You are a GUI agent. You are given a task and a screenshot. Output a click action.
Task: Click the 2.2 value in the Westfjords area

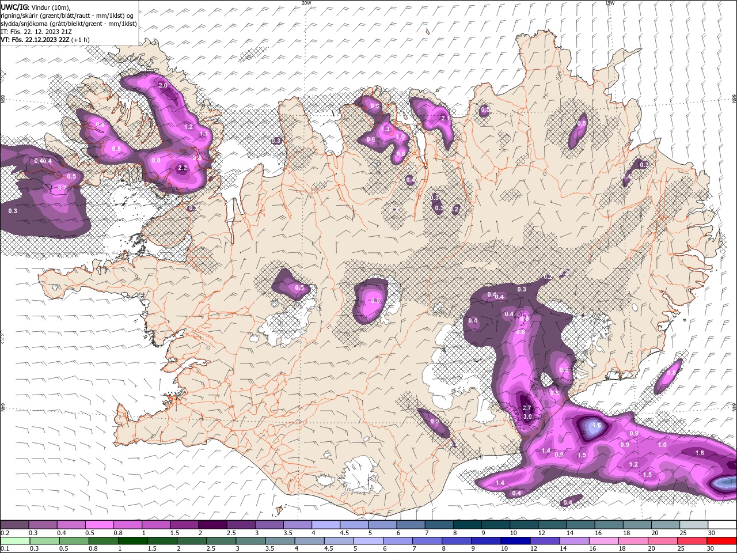point(183,168)
